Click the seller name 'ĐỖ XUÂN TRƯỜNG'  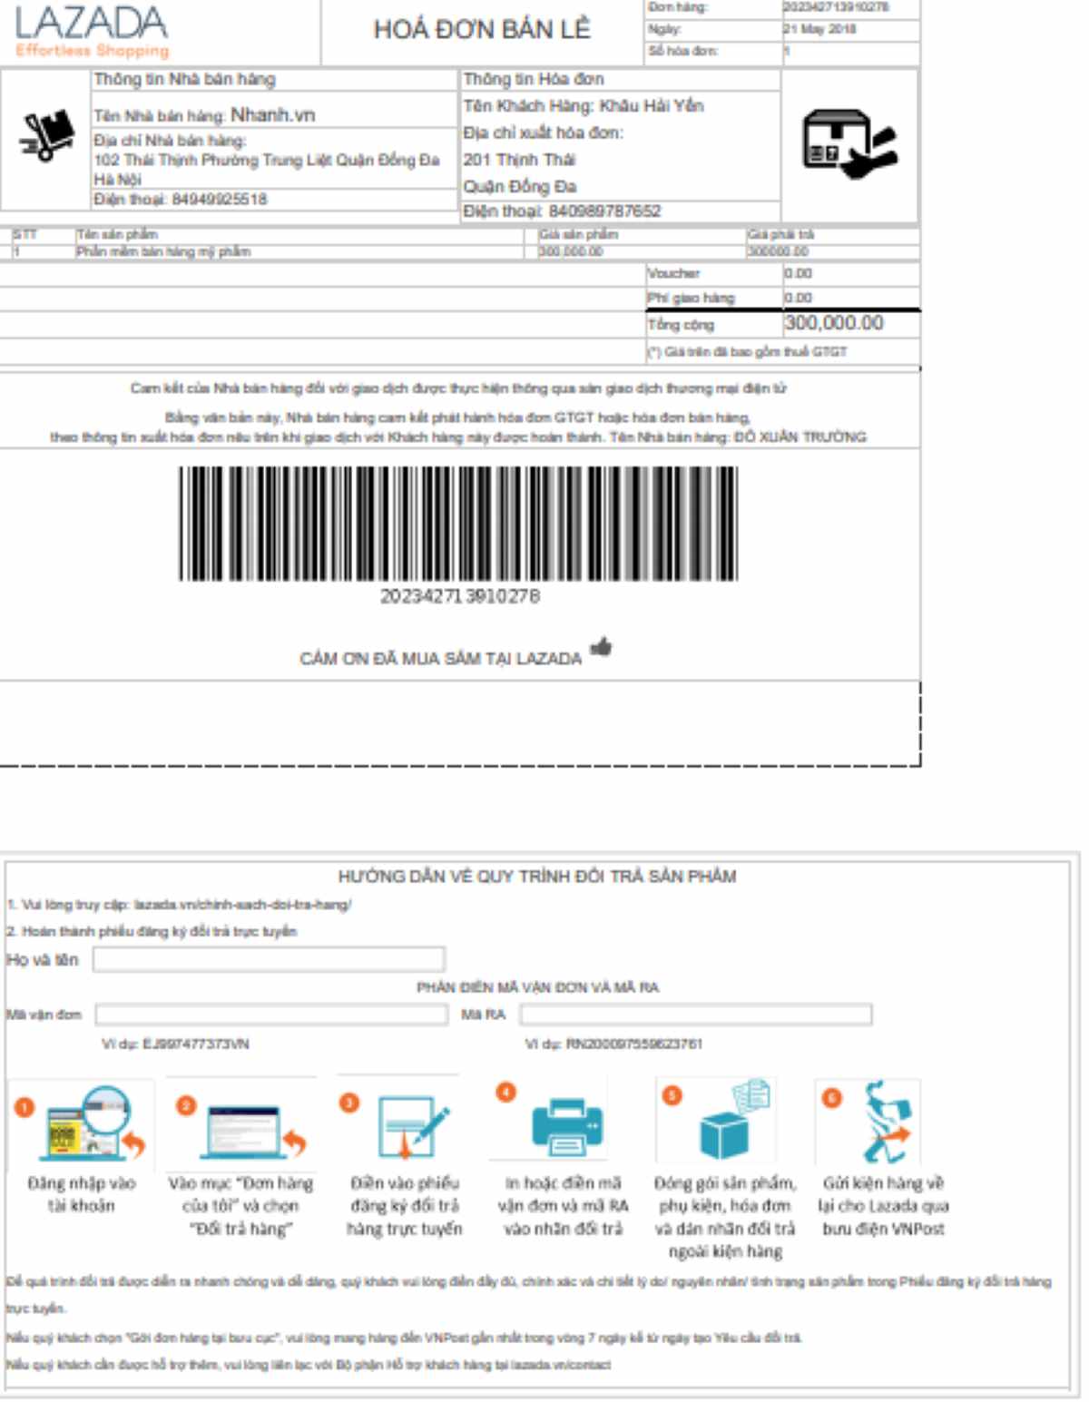[800, 437]
